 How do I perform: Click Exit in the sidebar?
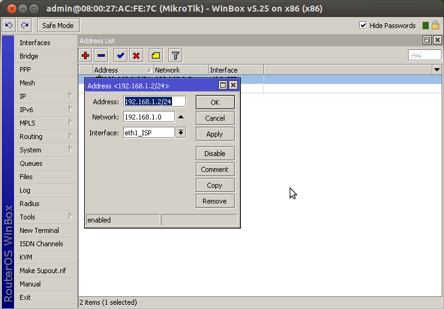[45, 297]
